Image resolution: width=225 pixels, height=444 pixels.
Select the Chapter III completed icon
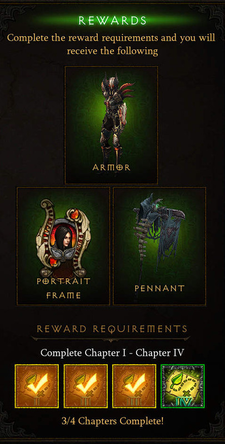coord(134,386)
